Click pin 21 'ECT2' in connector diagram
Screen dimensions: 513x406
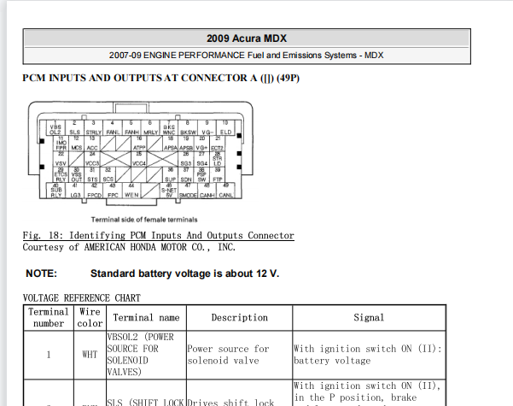218,144
